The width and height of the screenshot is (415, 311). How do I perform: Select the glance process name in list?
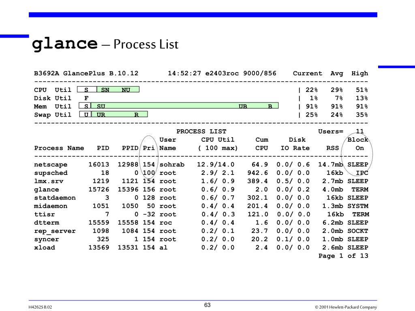point(47,190)
